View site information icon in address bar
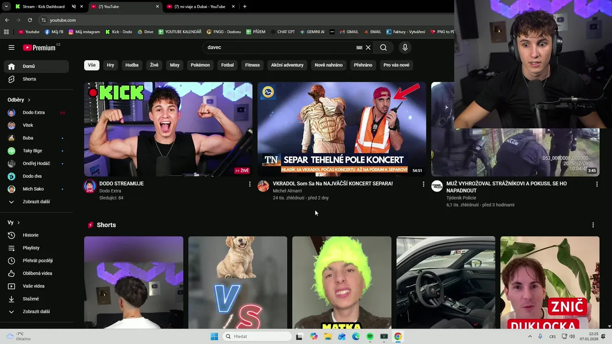Image resolution: width=612 pixels, height=344 pixels. coord(44,20)
